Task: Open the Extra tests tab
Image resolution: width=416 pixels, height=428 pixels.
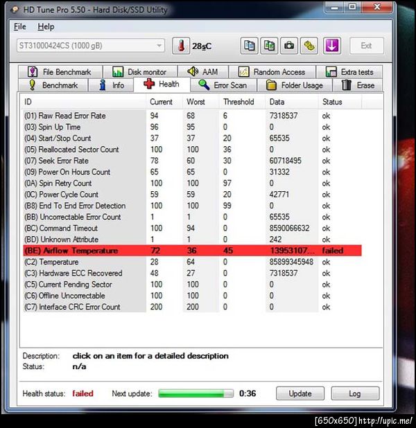Action: [349, 72]
